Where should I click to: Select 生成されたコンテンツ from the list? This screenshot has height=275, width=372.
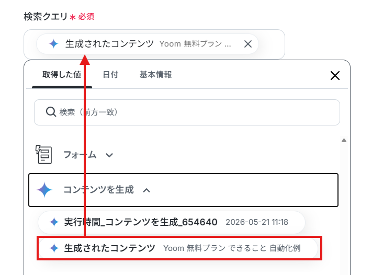[178, 248]
